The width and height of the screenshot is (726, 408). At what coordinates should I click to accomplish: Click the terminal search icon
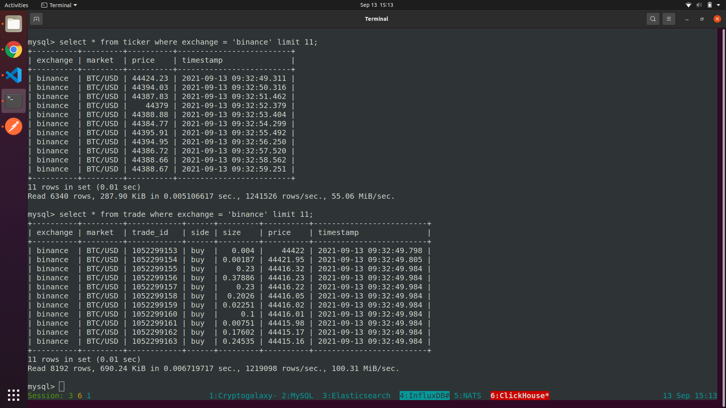point(653,19)
